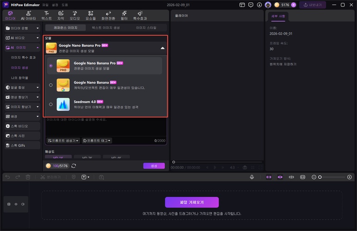Click the player progress slider handle
The image size is (357, 231).
pos(174,162)
